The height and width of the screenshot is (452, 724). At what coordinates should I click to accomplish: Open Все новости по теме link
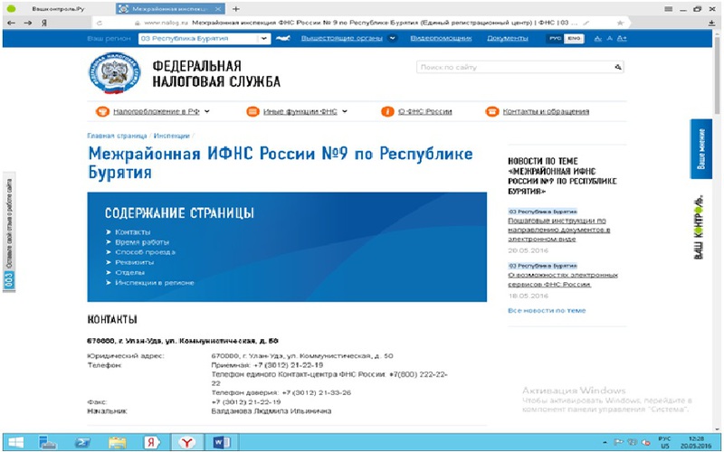pyautogui.click(x=547, y=311)
